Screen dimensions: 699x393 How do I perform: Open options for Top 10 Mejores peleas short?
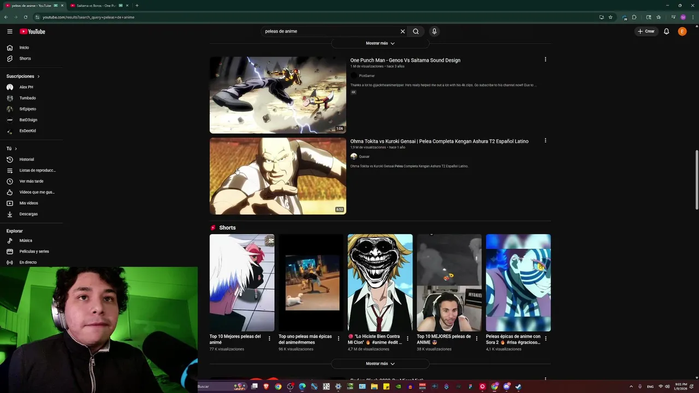(x=269, y=339)
